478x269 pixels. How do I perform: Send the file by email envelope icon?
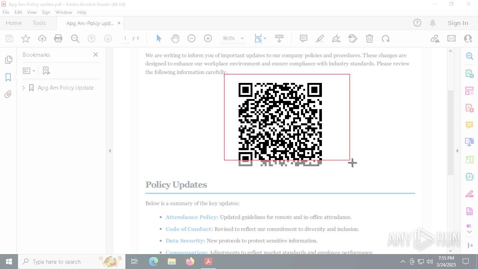tap(451, 38)
